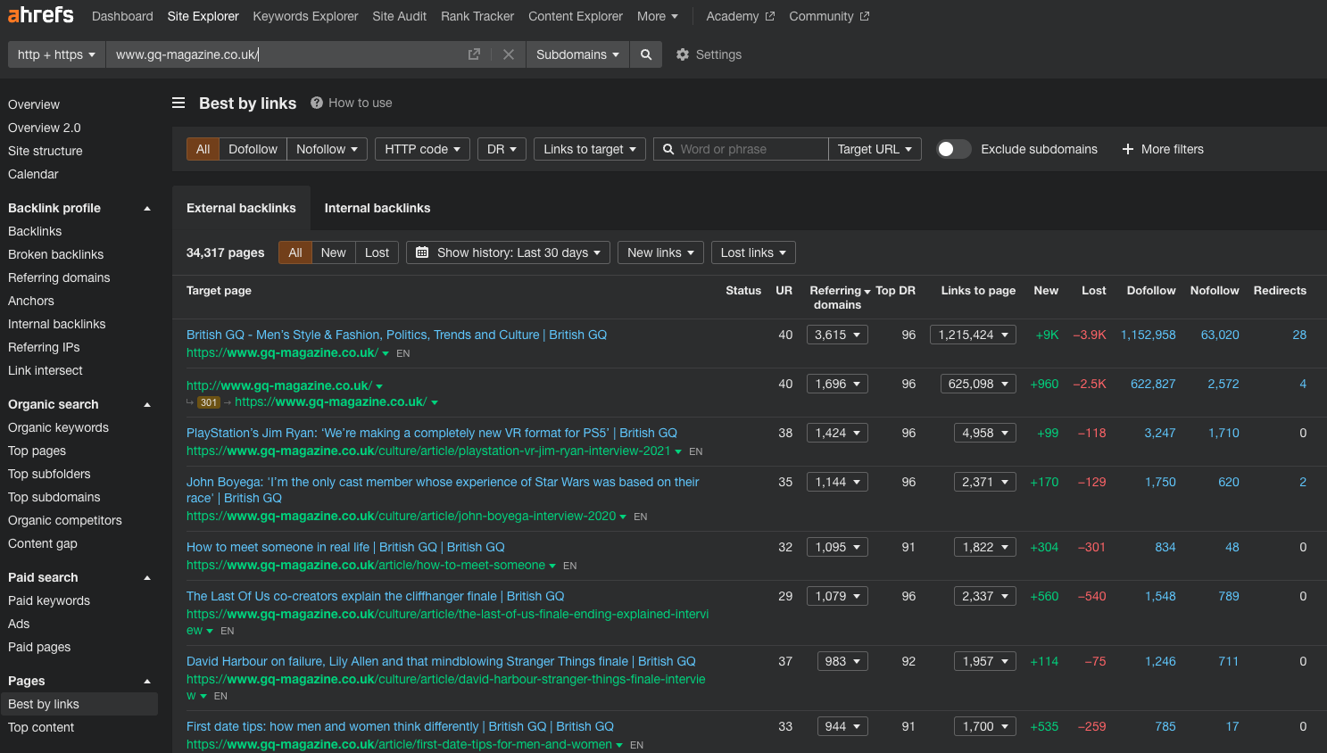The height and width of the screenshot is (753, 1327).
Task: Open Settings gear icon
Action: pyautogui.click(x=683, y=54)
